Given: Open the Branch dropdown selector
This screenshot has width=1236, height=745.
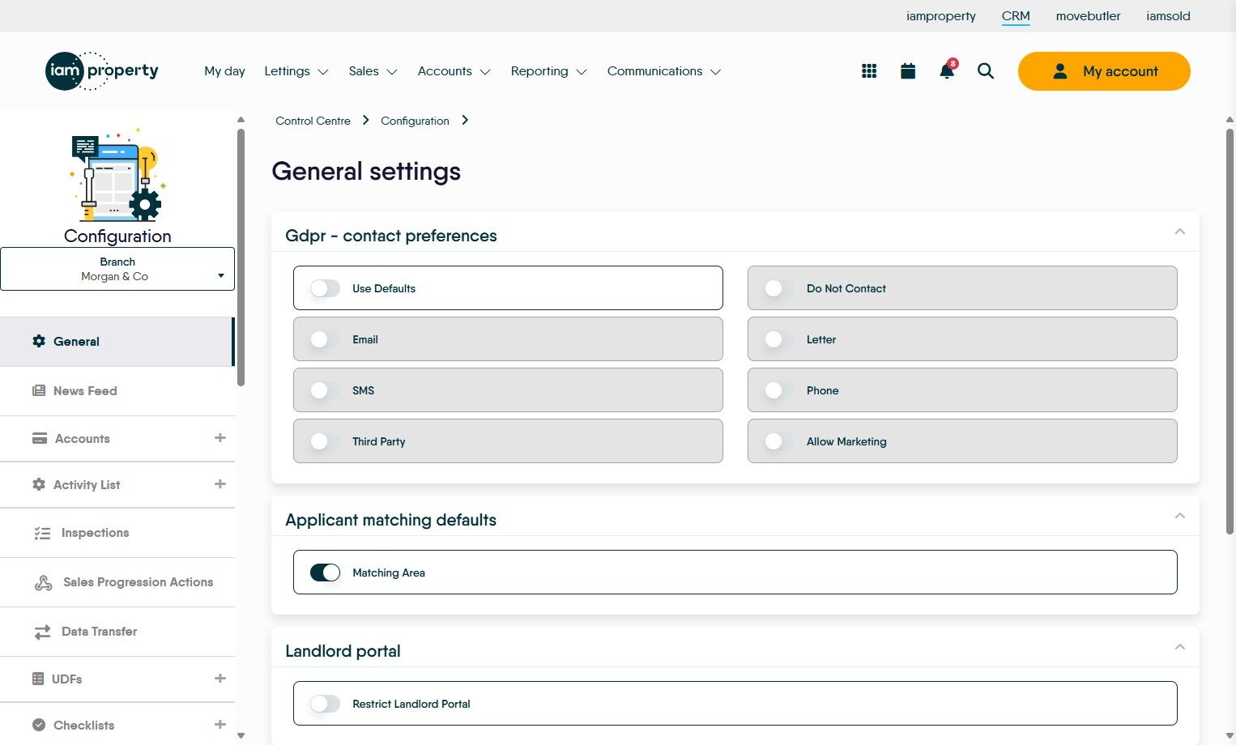Looking at the screenshot, I should pyautogui.click(x=117, y=269).
